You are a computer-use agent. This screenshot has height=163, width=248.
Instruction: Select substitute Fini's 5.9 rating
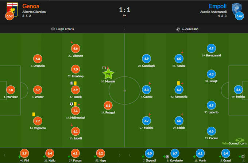[x=24, y=154]
